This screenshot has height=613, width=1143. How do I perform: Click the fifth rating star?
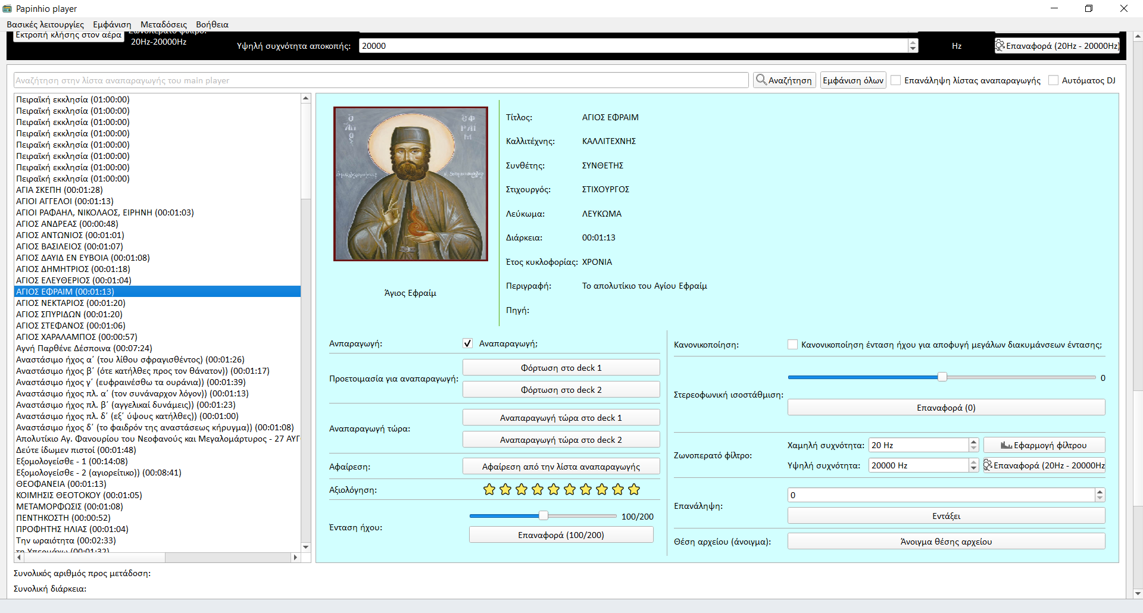coord(554,489)
